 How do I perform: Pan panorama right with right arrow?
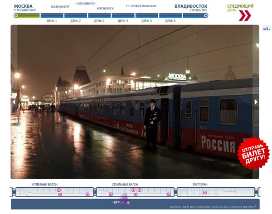[x=256, y=102]
